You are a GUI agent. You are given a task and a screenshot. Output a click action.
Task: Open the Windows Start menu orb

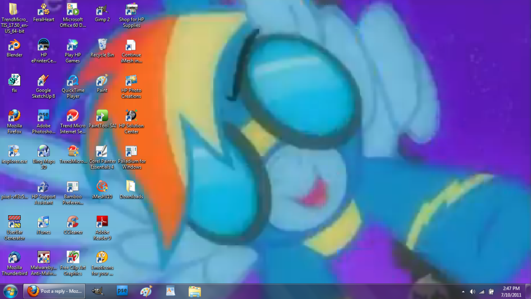click(x=10, y=291)
